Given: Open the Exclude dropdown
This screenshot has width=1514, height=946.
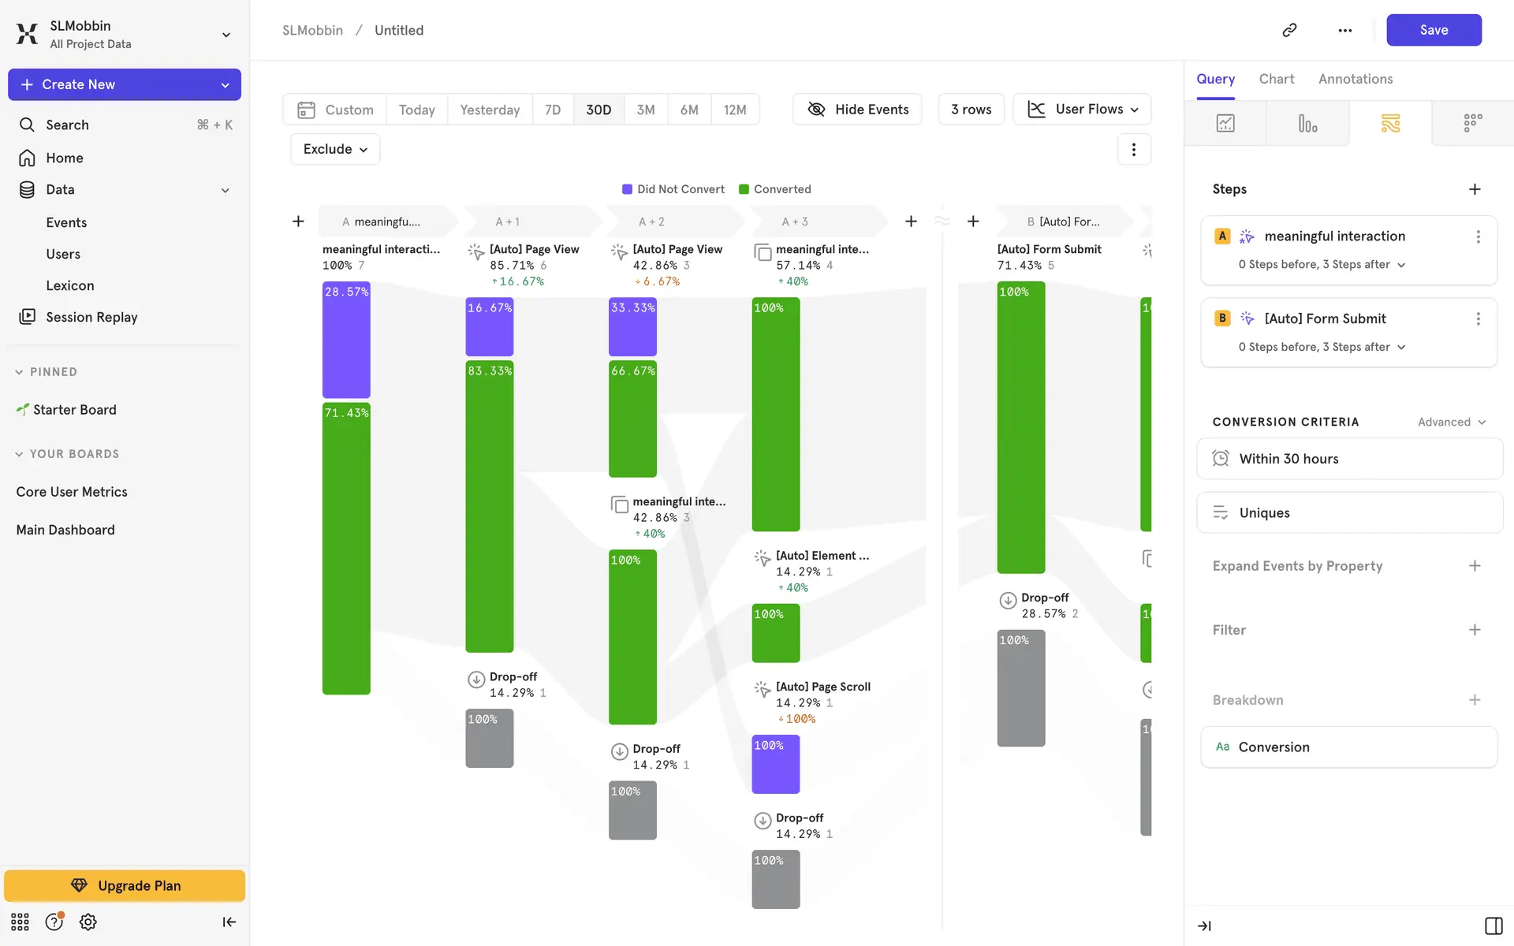Looking at the screenshot, I should [x=335, y=149].
